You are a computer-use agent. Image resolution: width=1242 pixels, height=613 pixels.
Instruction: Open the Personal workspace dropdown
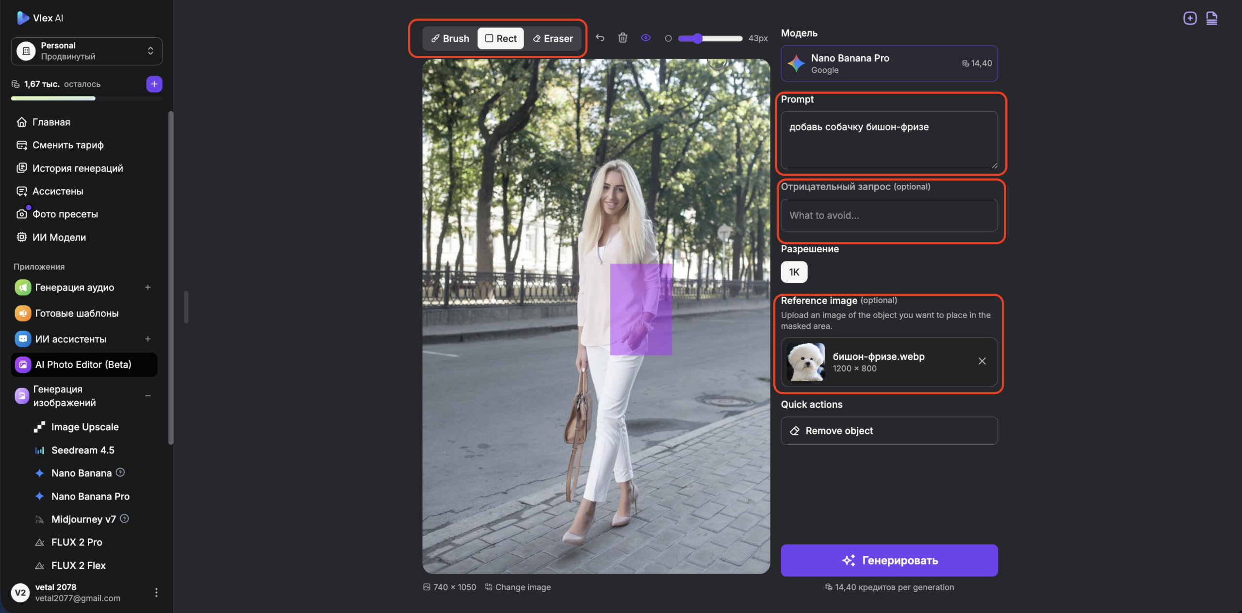pyautogui.click(x=86, y=51)
